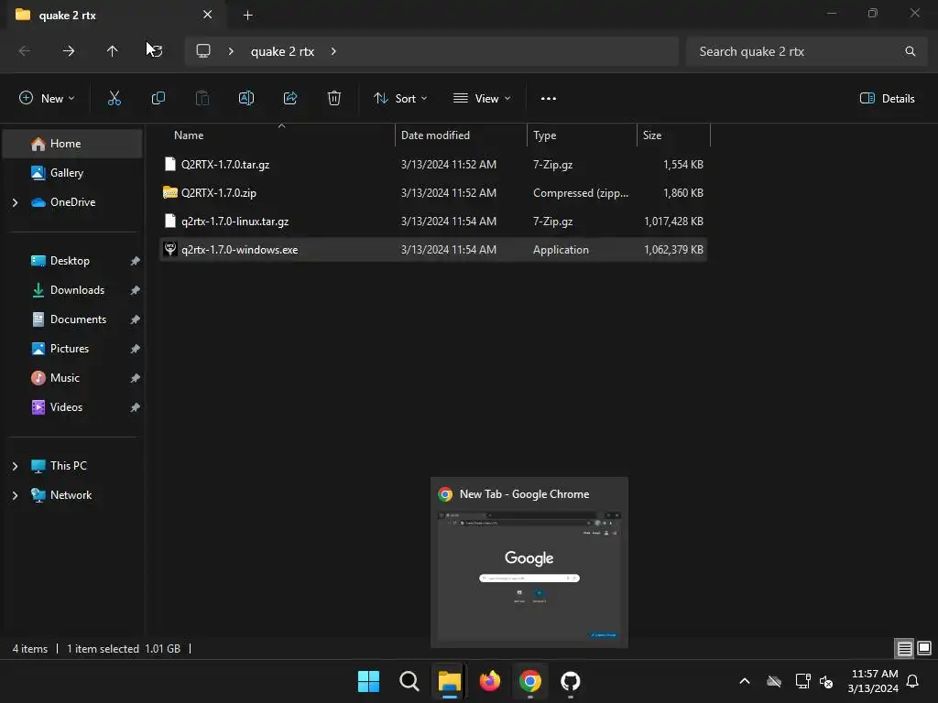The width and height of the screenshot is (938, 703).
Task: Click the Copy icon in toolbar
Action: pos(158,99)
